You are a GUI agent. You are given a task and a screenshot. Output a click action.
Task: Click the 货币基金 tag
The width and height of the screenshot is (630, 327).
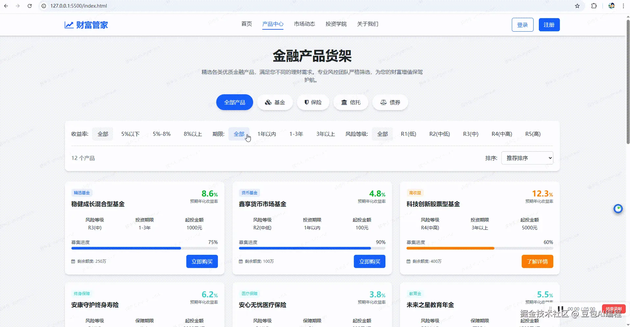click(x=249, y=193)
